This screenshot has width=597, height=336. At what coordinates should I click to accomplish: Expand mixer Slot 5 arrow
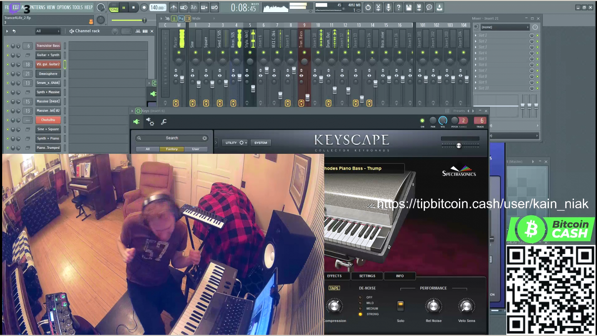click(x=476, y=59)
